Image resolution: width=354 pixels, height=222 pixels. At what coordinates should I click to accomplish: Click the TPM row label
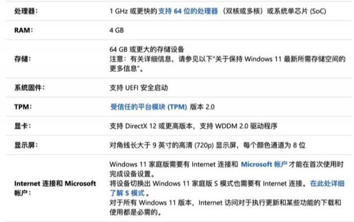click(23, 107)
